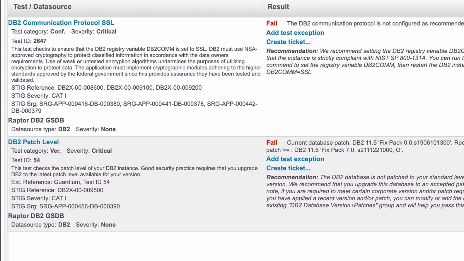The width and height of the screenshot is (464, 261).
Task: Click the Ext. Reference Guardium line
Action: [60, 182]
